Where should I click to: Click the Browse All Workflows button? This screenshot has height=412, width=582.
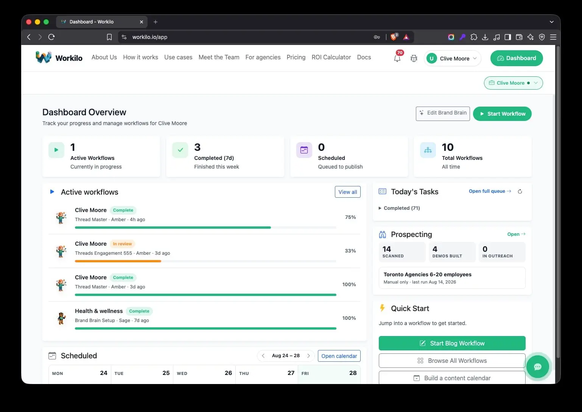(x=452, y=361)
